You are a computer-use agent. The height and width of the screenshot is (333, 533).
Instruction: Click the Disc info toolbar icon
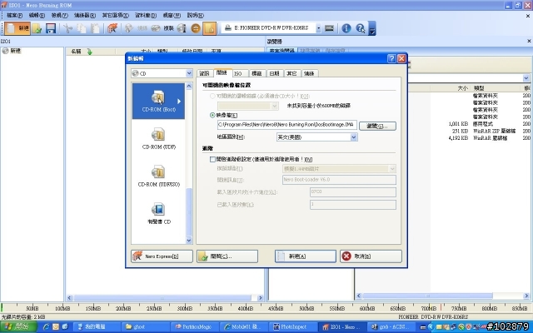(182, 28)
